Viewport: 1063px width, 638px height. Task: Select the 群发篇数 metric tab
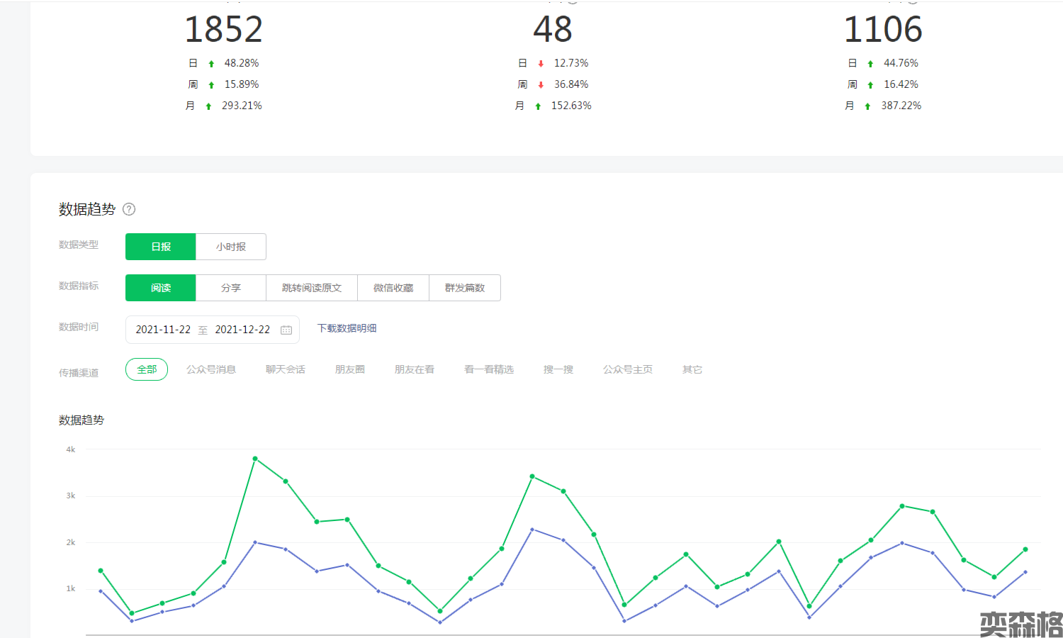coord(465,288)
